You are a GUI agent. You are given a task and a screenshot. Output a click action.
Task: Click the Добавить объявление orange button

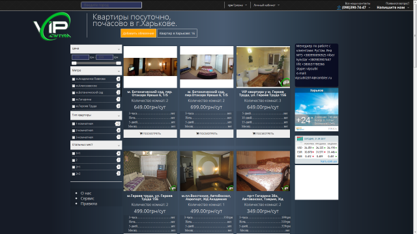138,33
